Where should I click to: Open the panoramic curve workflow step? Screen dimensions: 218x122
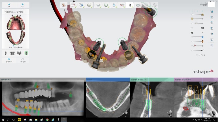[x=107, y=5]
